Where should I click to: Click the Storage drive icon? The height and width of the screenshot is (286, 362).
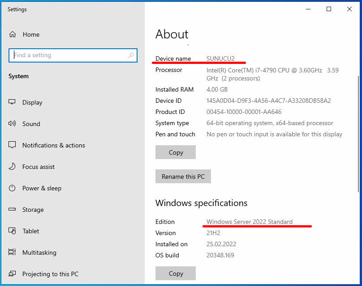tap(12, 209)
